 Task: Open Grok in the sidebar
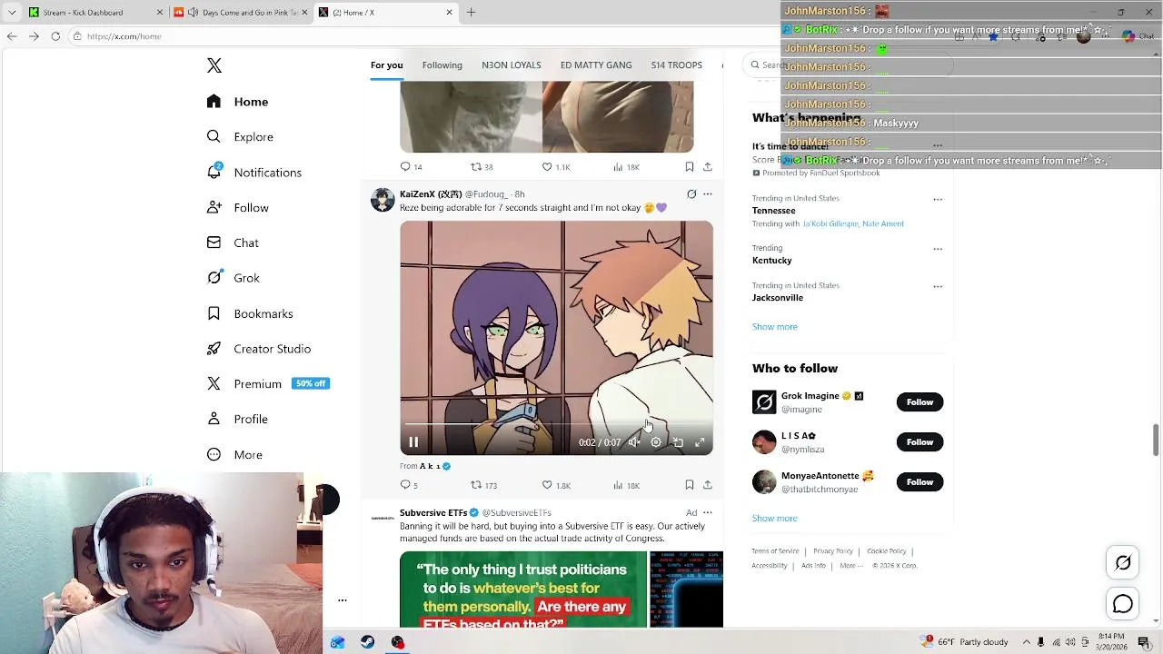[233, 278]
